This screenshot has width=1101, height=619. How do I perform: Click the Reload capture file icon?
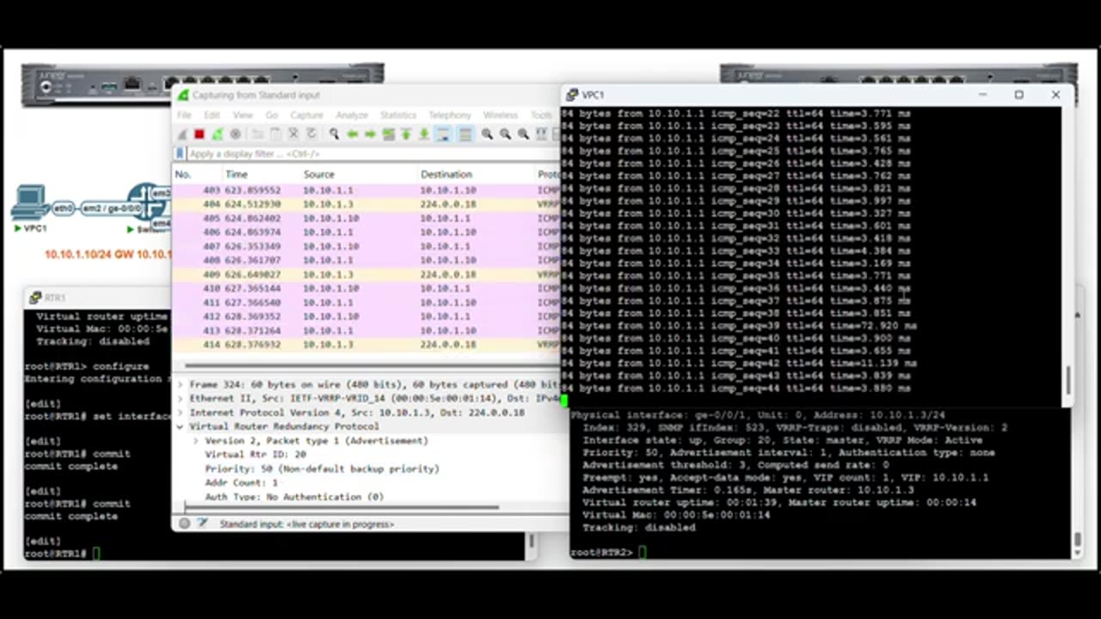[311, 134]
